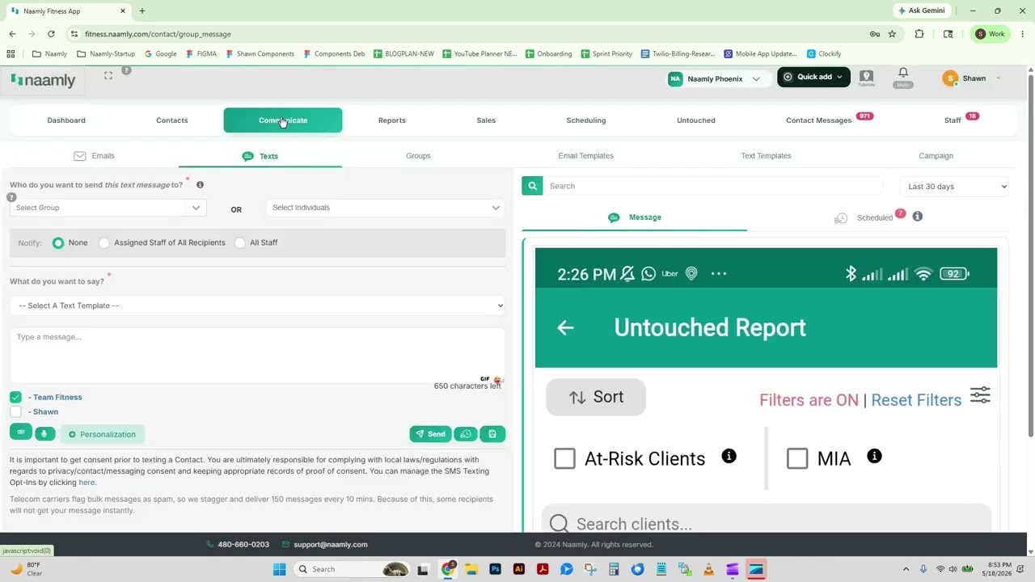Open the Text Templates tab
Viewport: 1035px width, 582px height.
point(766,156)
